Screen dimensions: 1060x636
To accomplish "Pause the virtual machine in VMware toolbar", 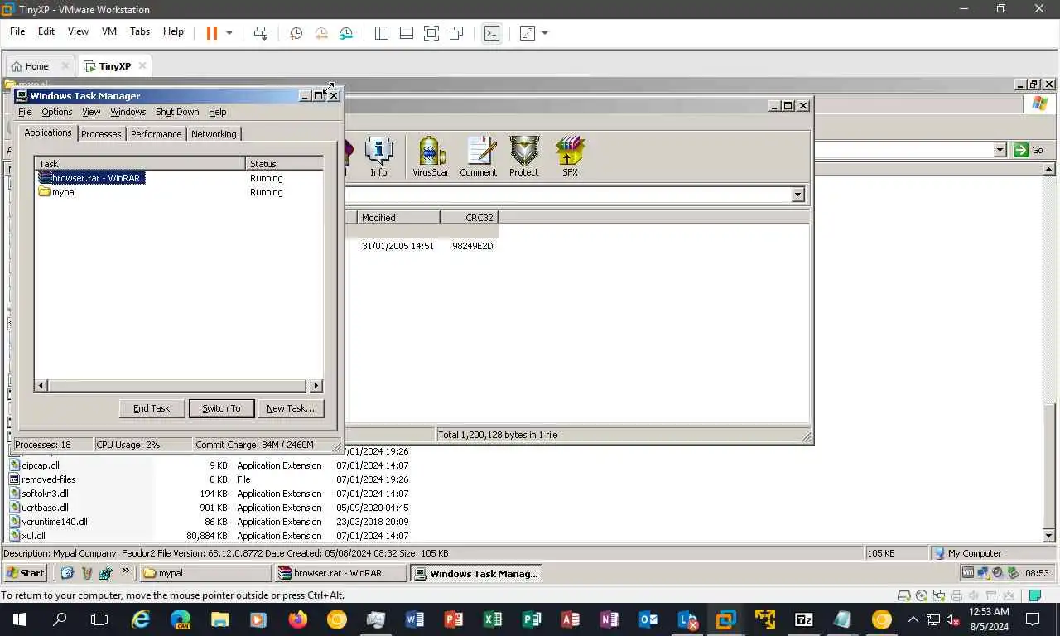I will click(x=212, y=33).
